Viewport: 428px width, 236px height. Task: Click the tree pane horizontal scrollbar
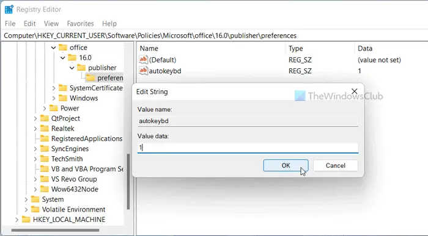(56, 231)
